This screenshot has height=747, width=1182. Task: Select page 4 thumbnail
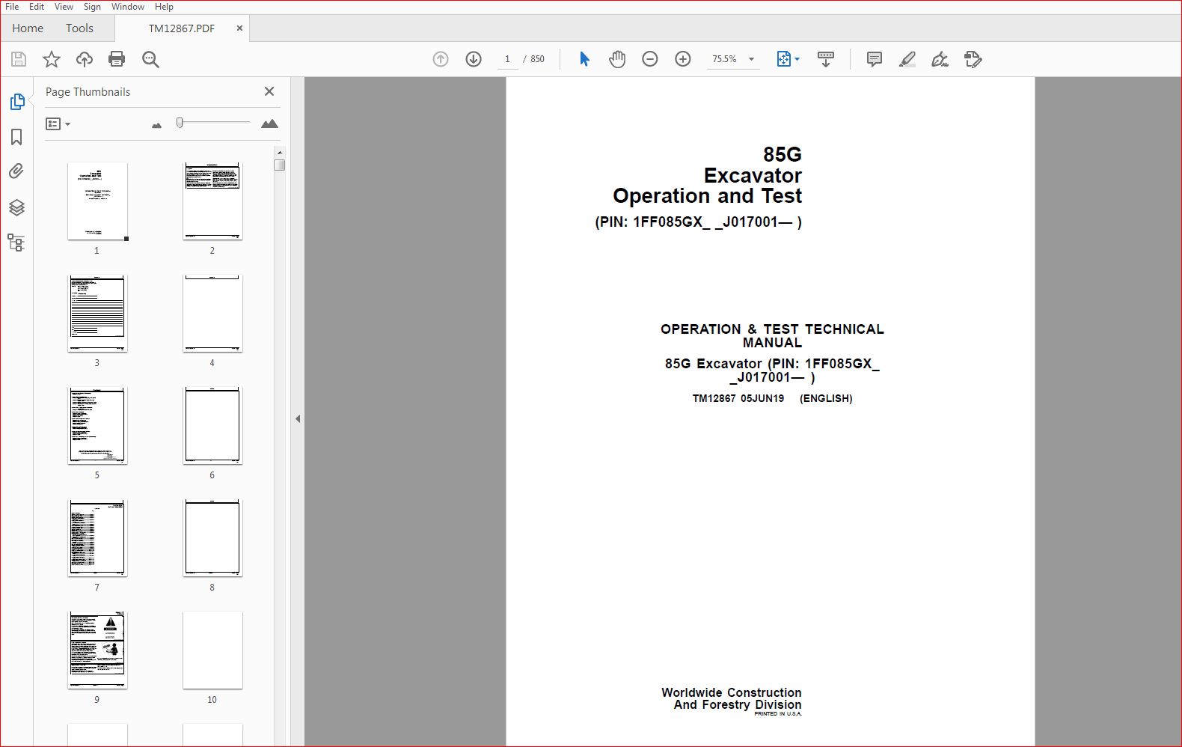click(212, 314)
